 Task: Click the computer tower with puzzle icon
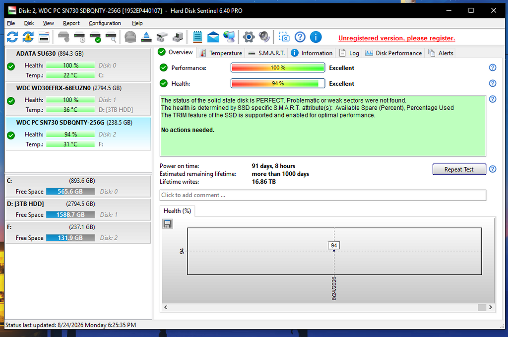pyautogui.click(x=178, y=37)
